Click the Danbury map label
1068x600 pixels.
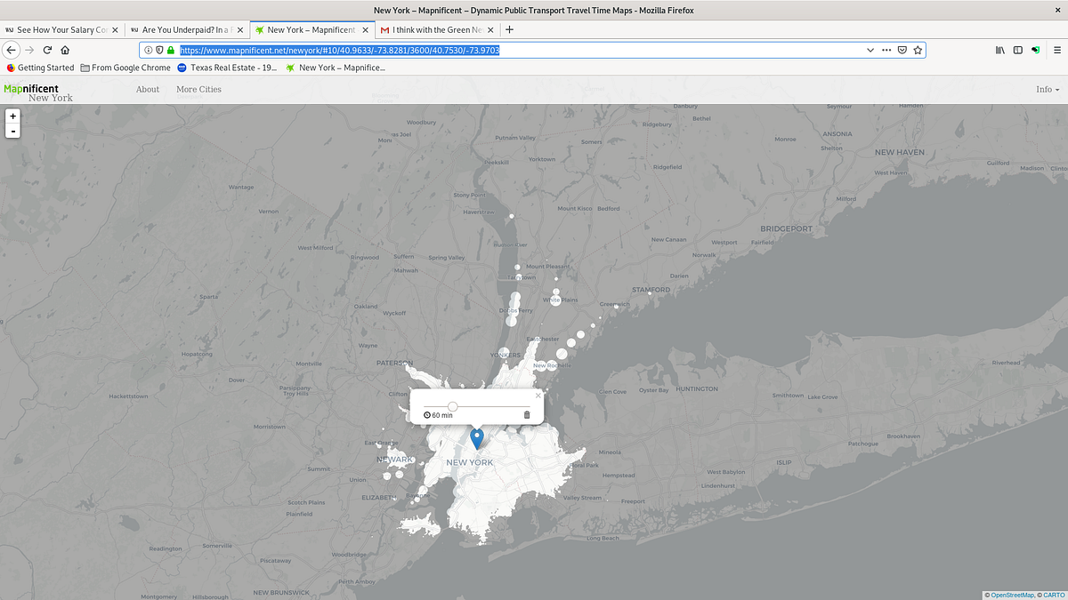(x=685, y=106)
